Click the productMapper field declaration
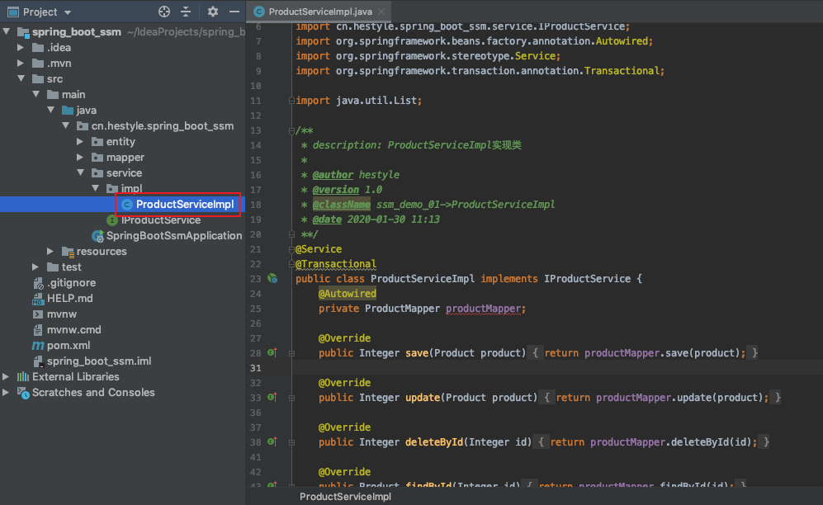823x505 pixels. pos(483,309)
